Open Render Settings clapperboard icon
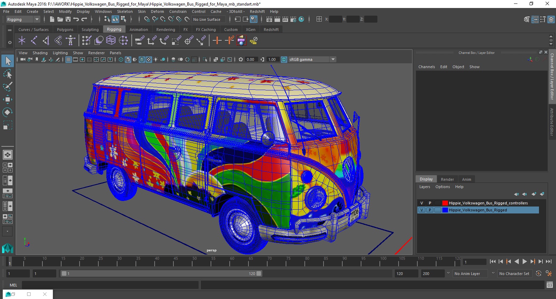Screen dimensions: 556x299 (293, 19)
